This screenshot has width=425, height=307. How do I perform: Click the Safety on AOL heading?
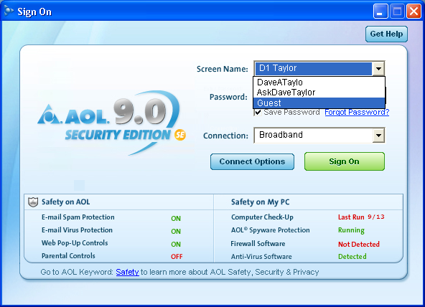pyautogui.click(x=65, y=202)
